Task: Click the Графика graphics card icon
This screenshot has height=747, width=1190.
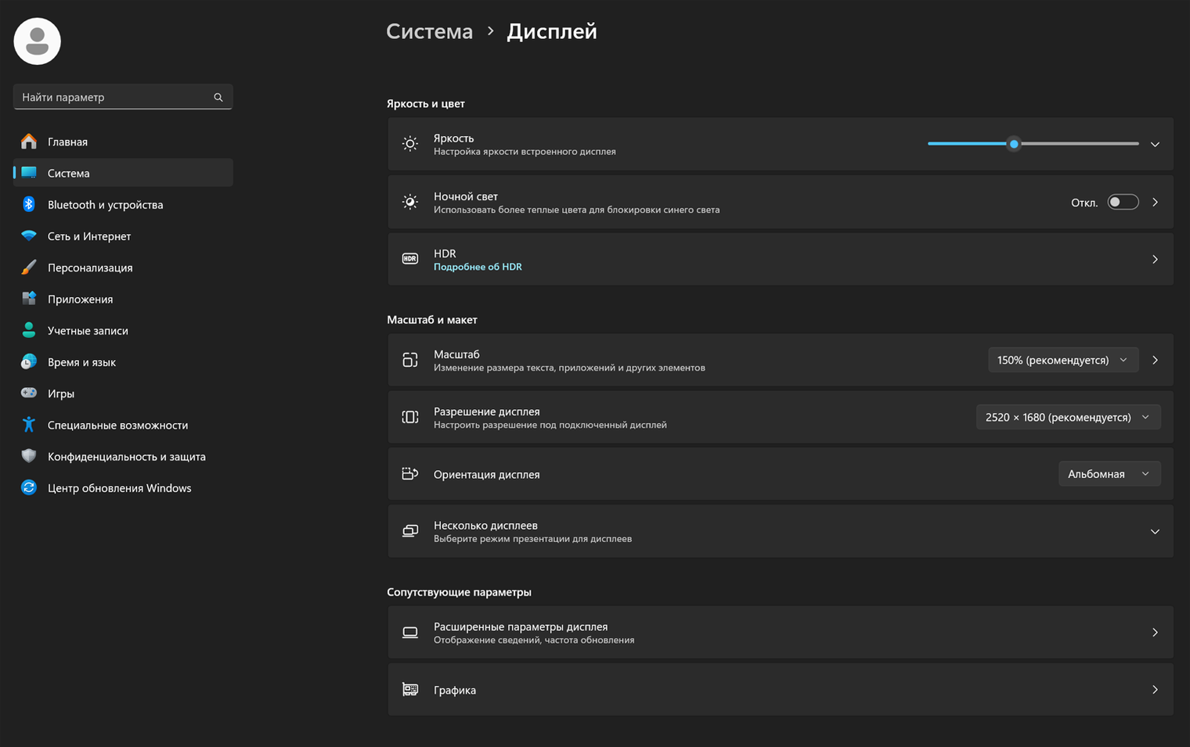Action: 410,689
